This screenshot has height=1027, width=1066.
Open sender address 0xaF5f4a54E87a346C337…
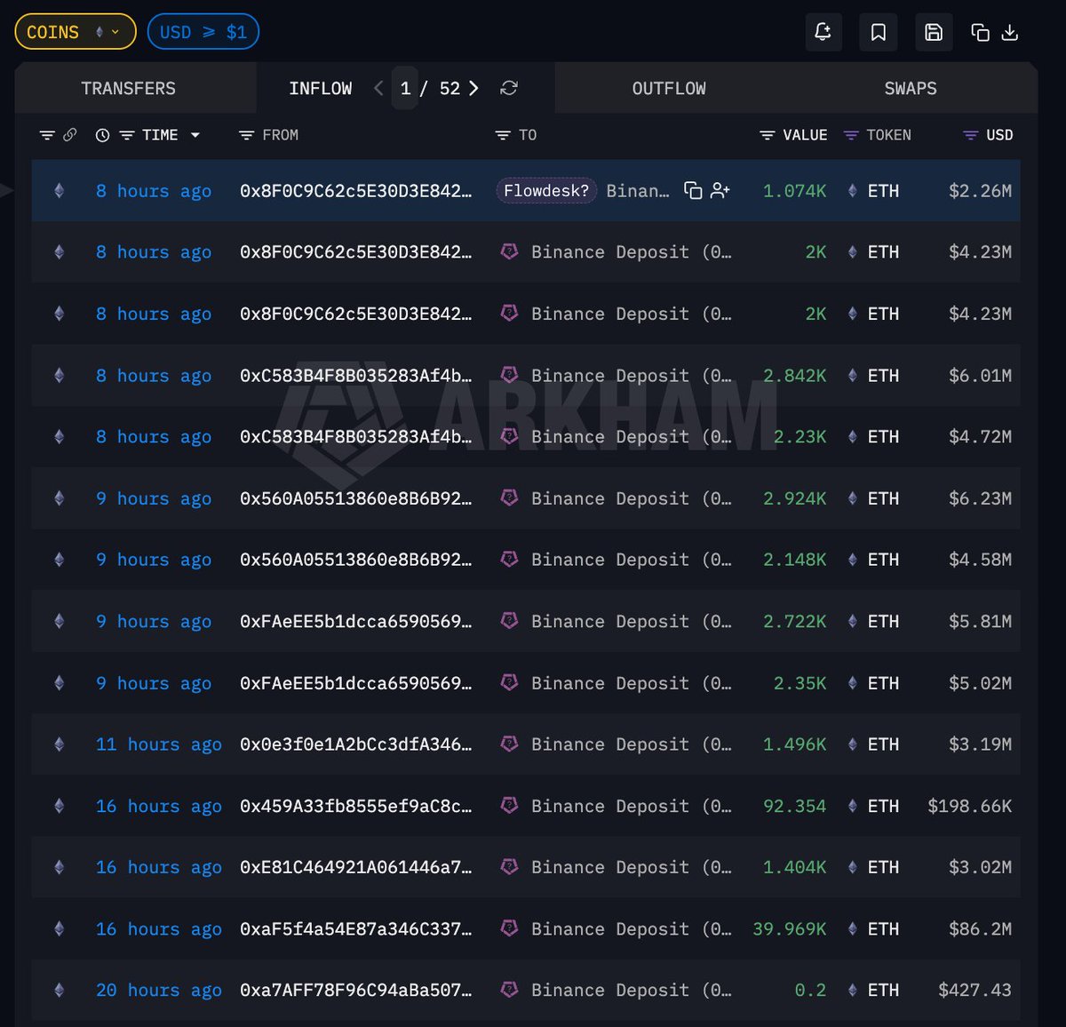click(x=356, y=929)
